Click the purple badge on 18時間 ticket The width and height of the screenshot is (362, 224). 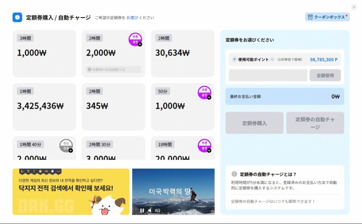[x=204, y=145]
